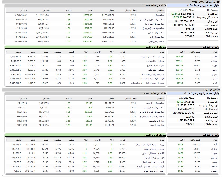Click the 'فرابورس ایران' section heading
The image size is (222, 178).
[212, 89]
